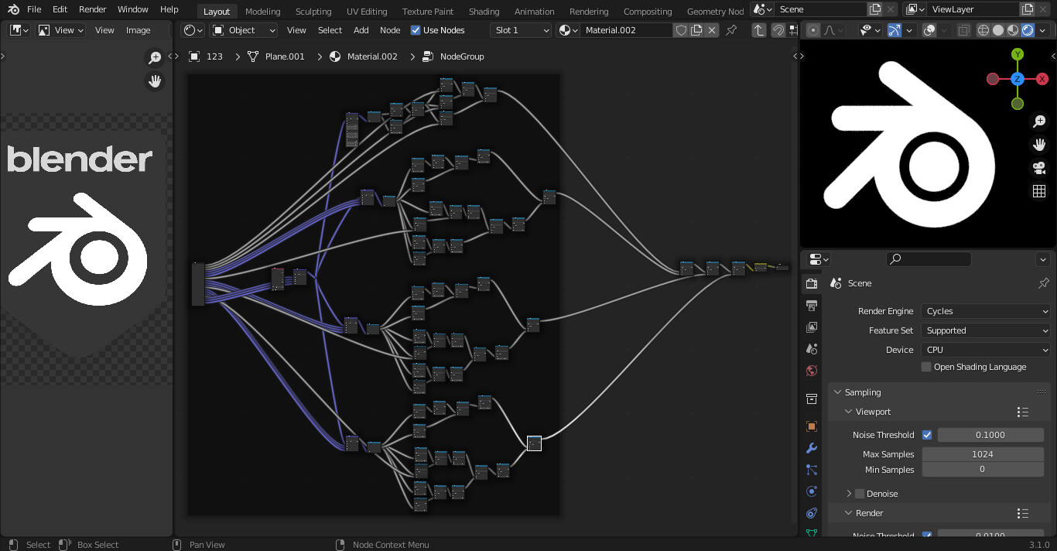
Task: Open the Particles properties tab icon
Action: pyautogui.click(x=812, y=470)
